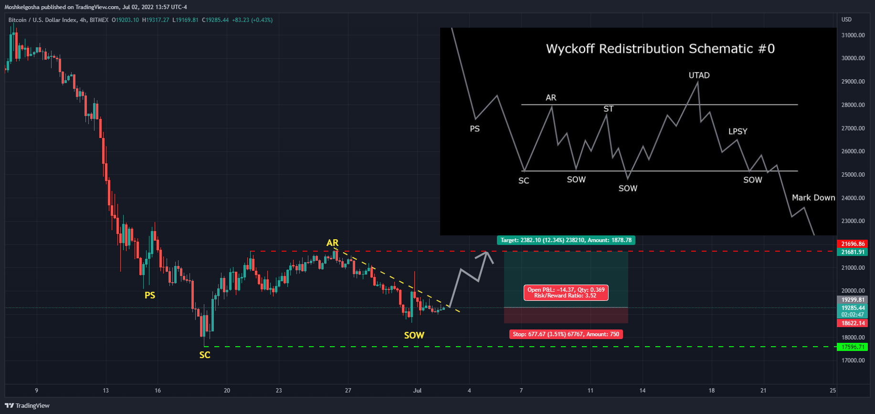
Task: Click the 'UTAD' label in the schematic
Action: [699, 75]
